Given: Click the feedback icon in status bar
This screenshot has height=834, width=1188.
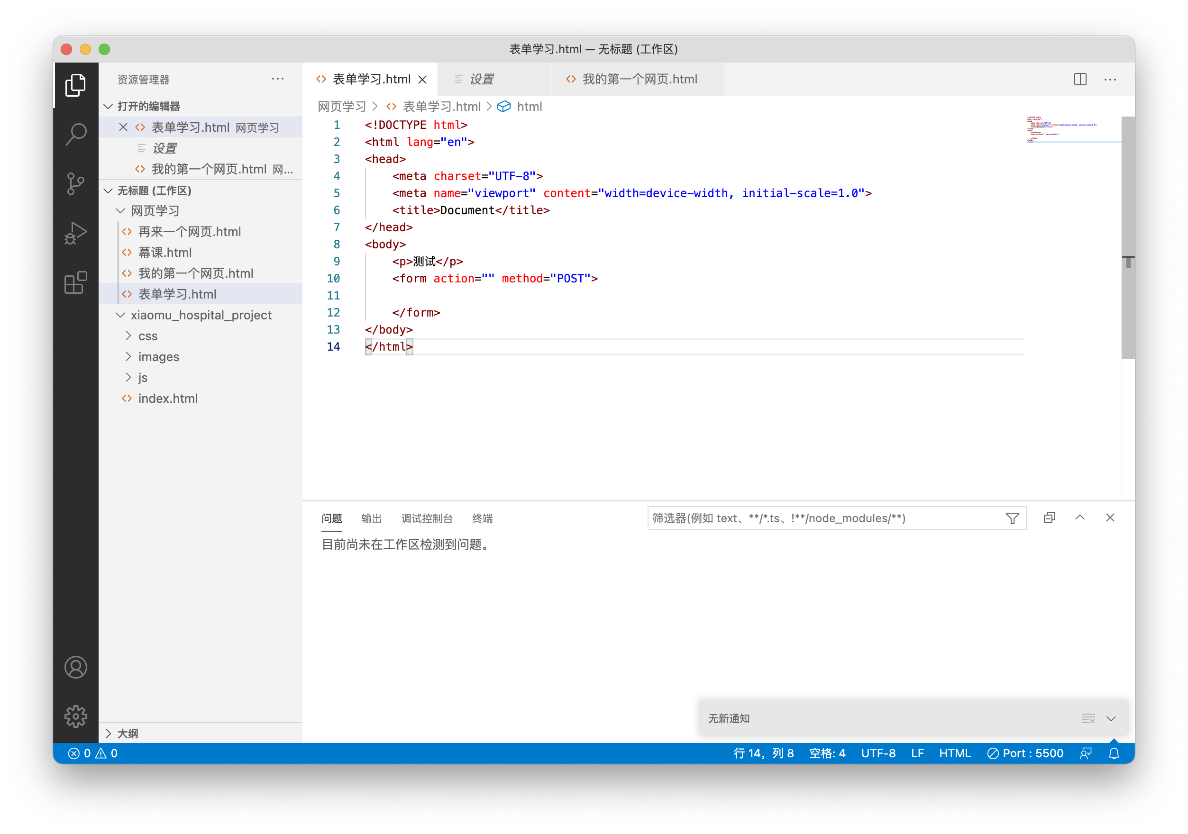Looking at the screenshot, I should 1086,753.
